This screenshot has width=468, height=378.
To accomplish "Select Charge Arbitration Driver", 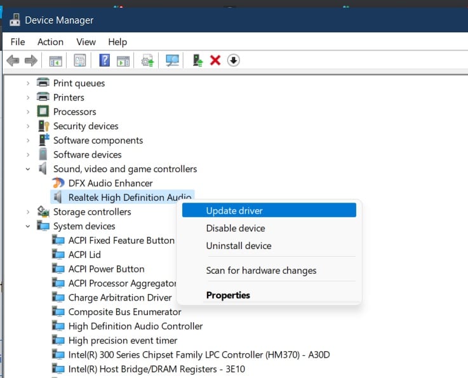I will coord(120,298).
